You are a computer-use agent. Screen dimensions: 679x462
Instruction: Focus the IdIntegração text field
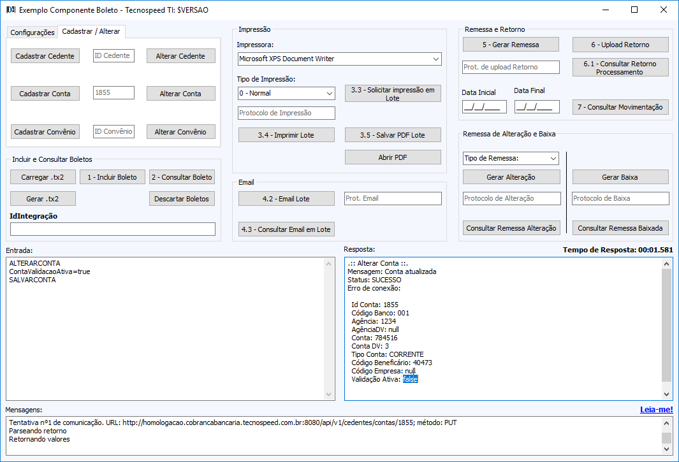(113, 229)
